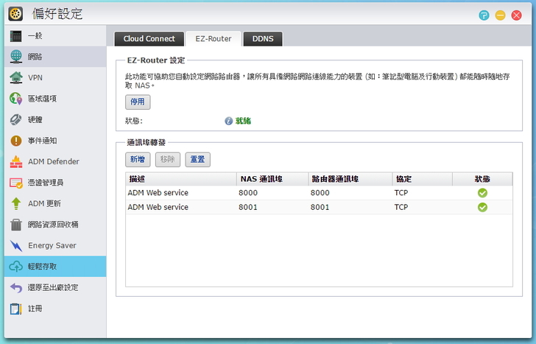The width and height of the screenshot is (536, 344).
Task: Select the 事件通知 notification icon
Action: [x=16, y=141]
